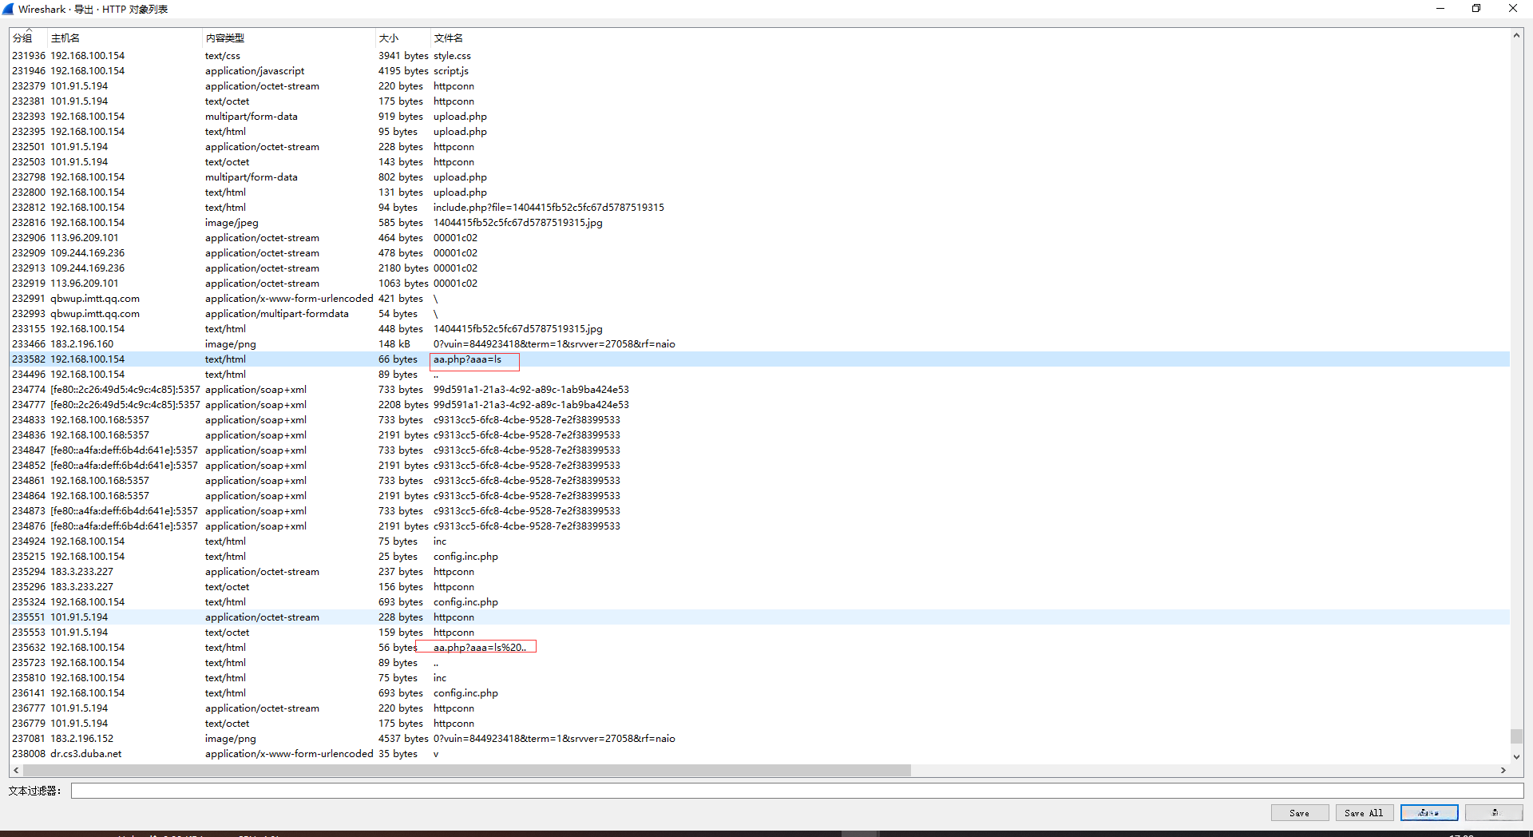Select packet 234876 soap+xml row
Viewport: 1533px width, 837px height.
pyautogui.click(x=759, y=526)
